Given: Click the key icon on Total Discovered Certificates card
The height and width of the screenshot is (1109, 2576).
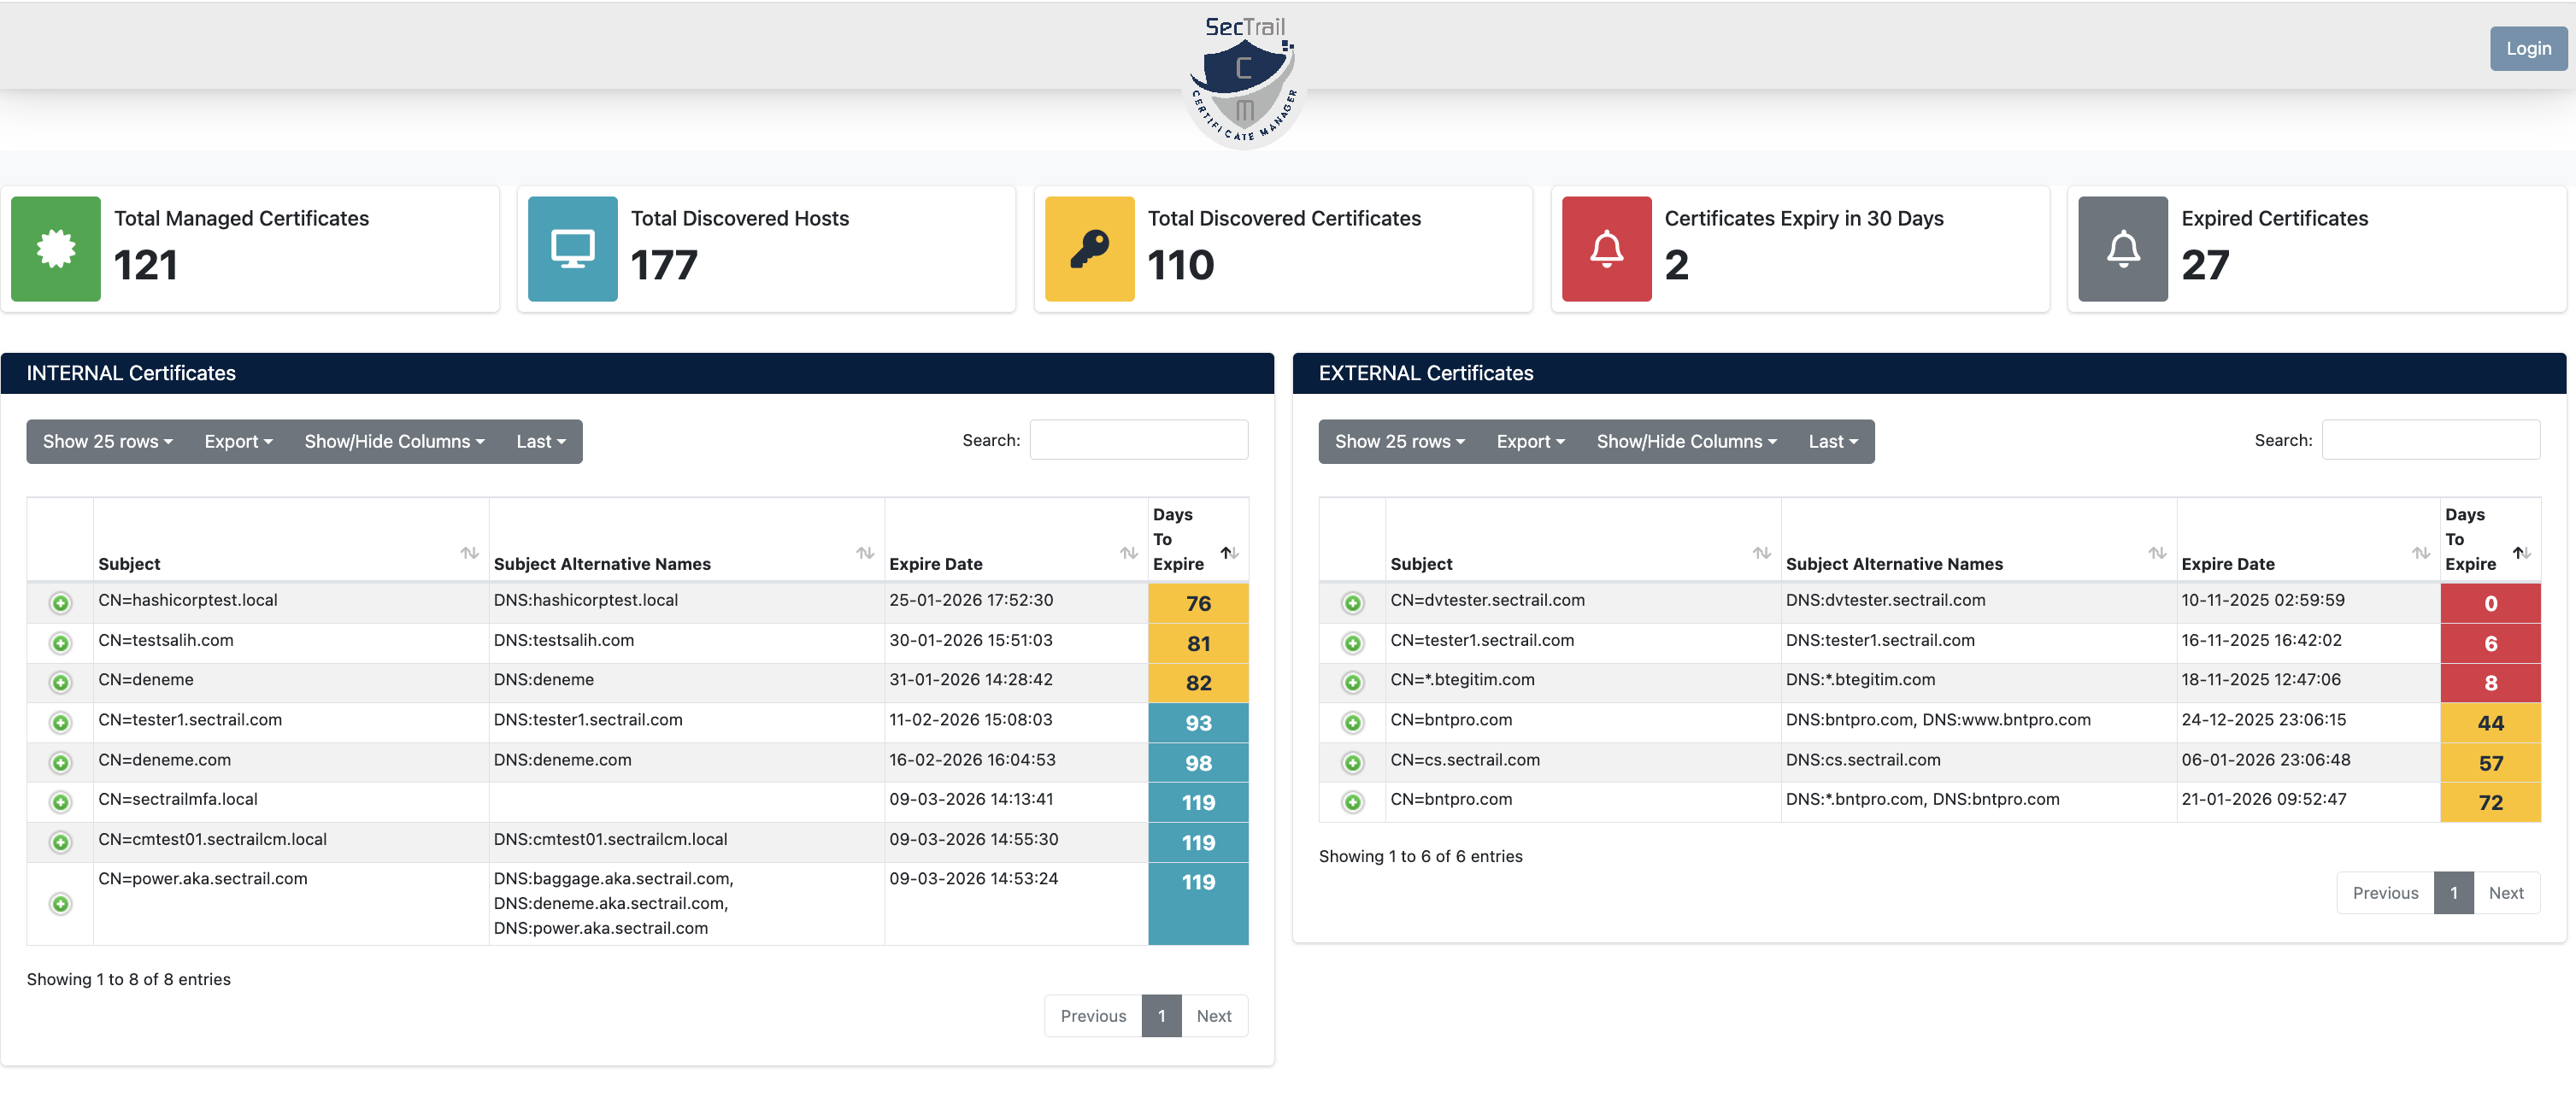Looking at the screenshot, I should click(1089, 248).
